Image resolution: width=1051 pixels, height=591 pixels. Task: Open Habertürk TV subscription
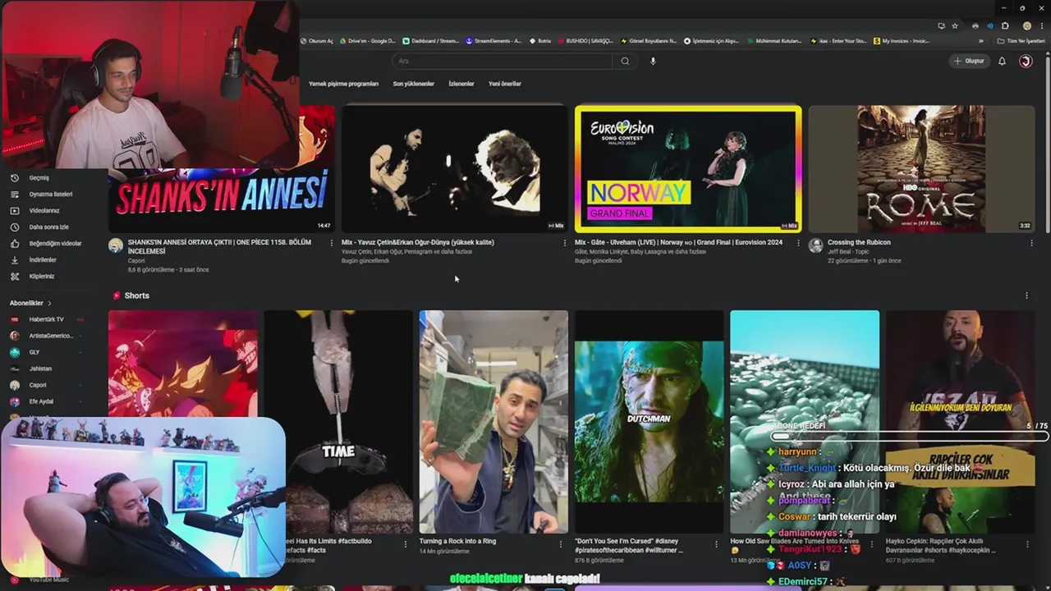[46, 319]
